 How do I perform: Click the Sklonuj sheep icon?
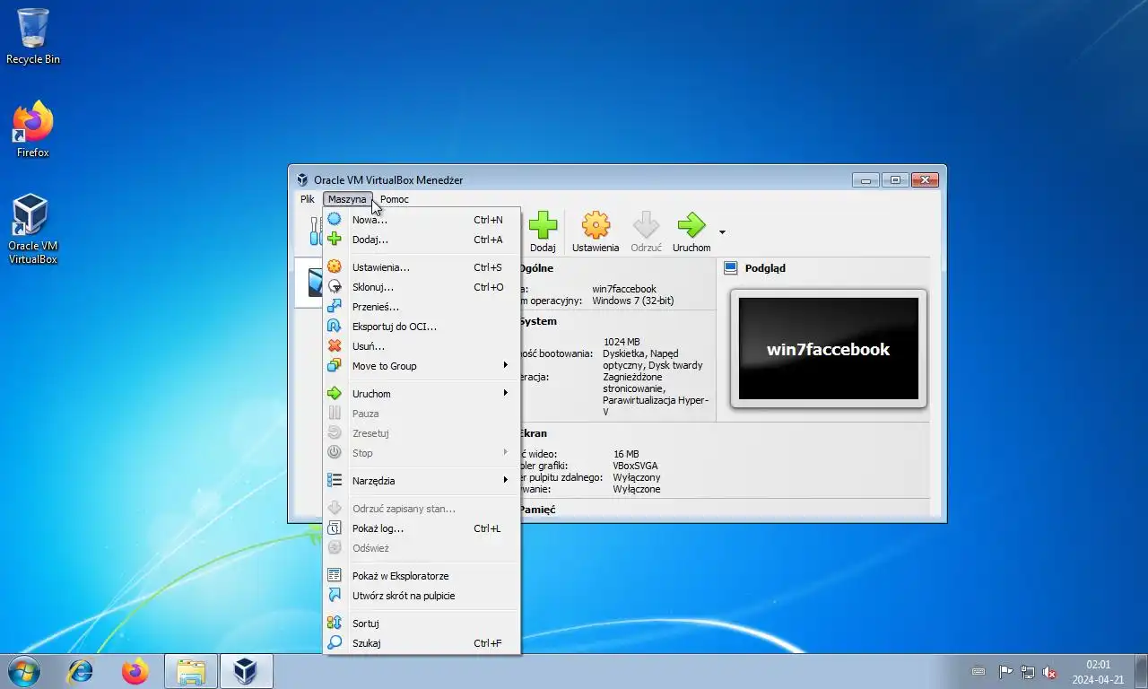pos(335,287)
